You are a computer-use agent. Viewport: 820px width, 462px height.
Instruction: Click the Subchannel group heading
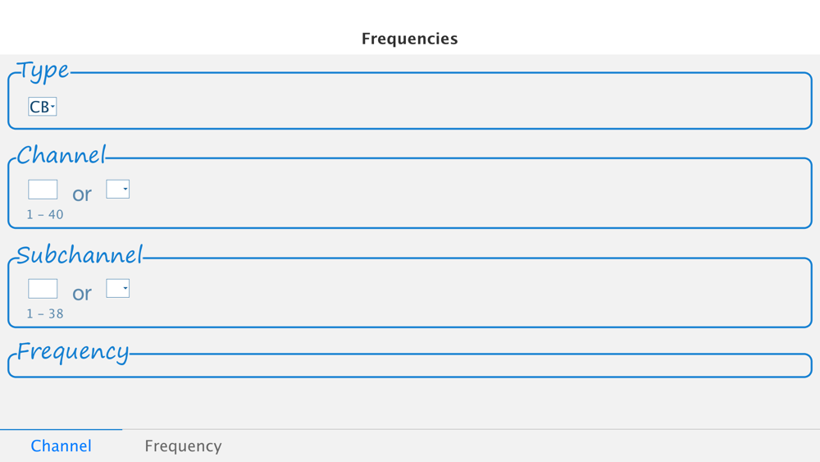[x=80, y=255]
